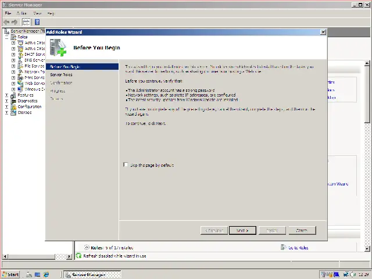Expand the Web Server tree node
The height and width of the screenshot is (279, 372).
[13, 84]
